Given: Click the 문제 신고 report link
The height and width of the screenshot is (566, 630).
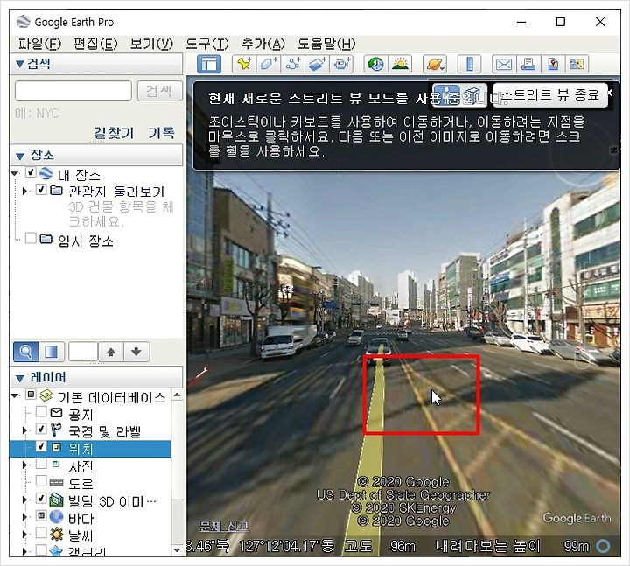Looking at the screenshot, I should coord(224,526).
